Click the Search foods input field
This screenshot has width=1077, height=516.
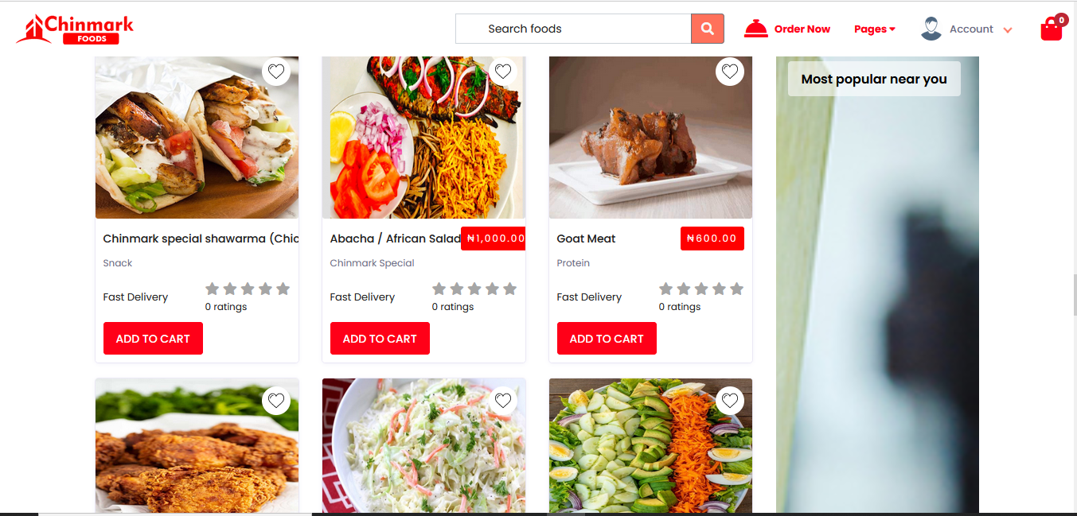pos(573,29)
